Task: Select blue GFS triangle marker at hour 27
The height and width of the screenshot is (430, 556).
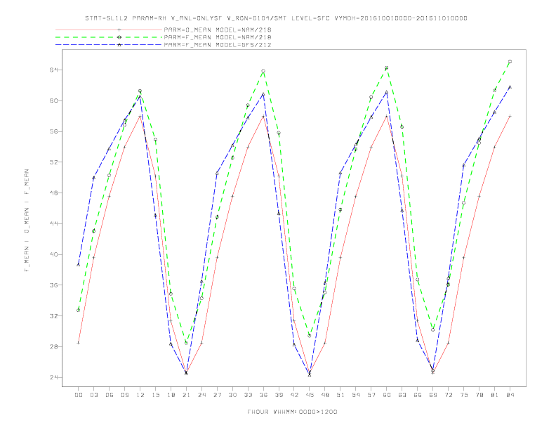Action: click(217, 174)
